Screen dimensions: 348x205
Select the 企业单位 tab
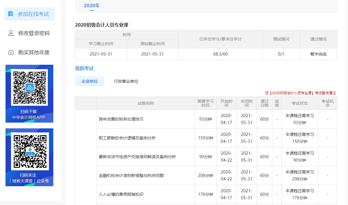click(89, 81)
